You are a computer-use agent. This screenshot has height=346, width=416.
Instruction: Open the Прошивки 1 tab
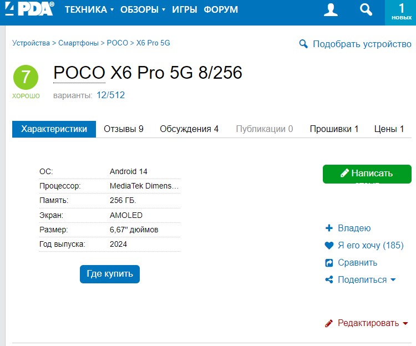(x=334, y=129)
